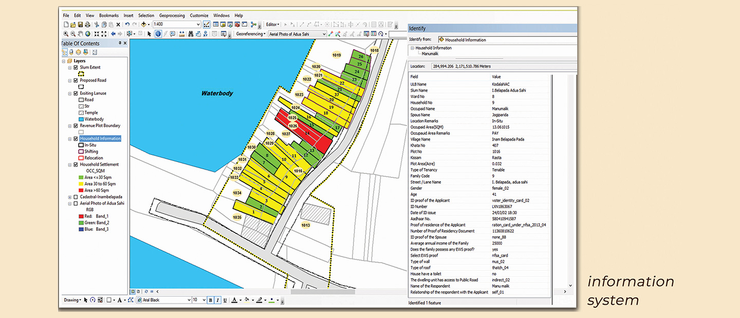Click Add Control Points georeferencing icon
740x318 pixels.
coord(330,34)
